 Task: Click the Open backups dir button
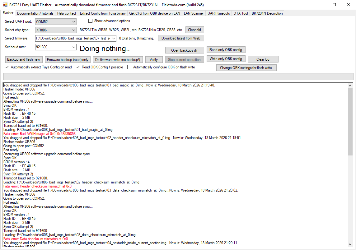[x=184, y=50]
